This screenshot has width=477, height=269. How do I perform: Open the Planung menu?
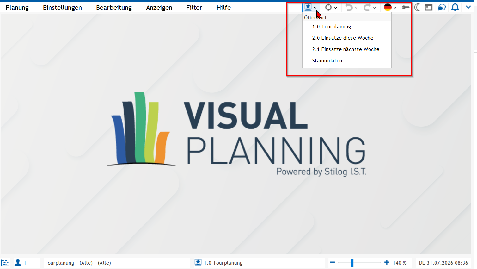[x=17, y=8]
